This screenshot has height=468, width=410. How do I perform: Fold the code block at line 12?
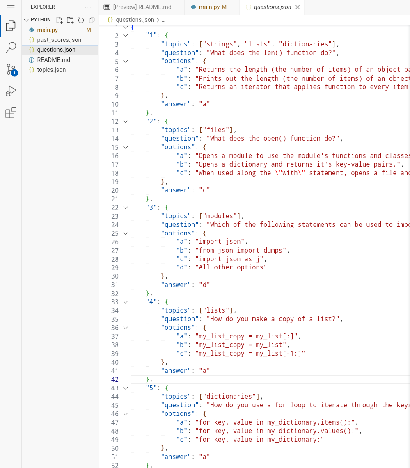click(x=126, y=121)
